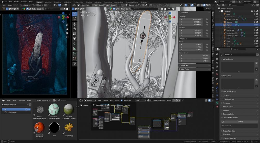
Task: Lock the X location property
Action: pos(207,19)
